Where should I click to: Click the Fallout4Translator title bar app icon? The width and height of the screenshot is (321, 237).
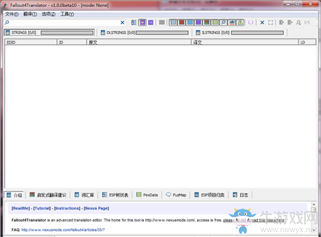[6, 5]
